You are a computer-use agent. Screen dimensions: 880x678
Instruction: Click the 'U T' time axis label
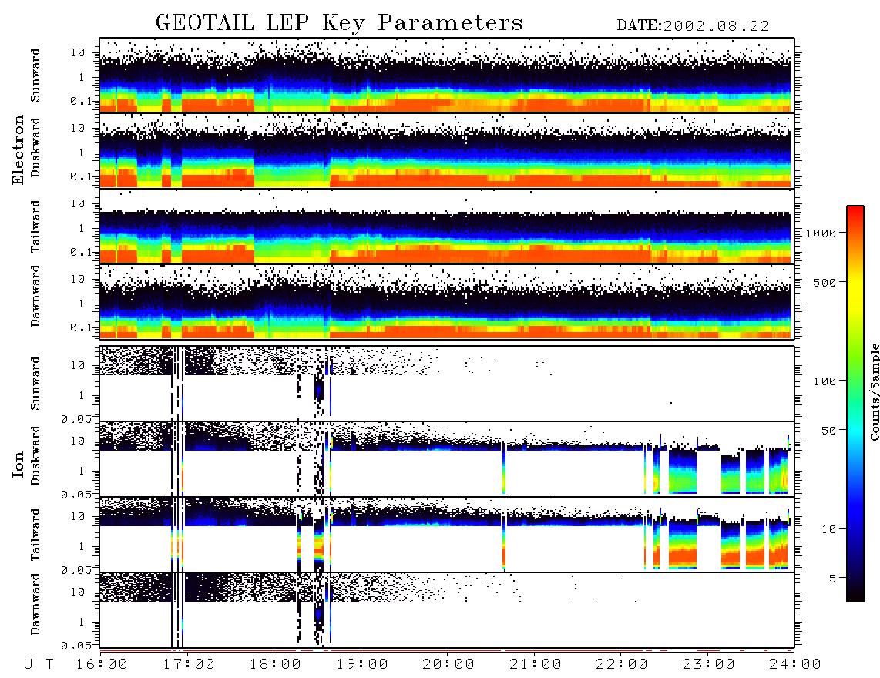coord(39,665)
